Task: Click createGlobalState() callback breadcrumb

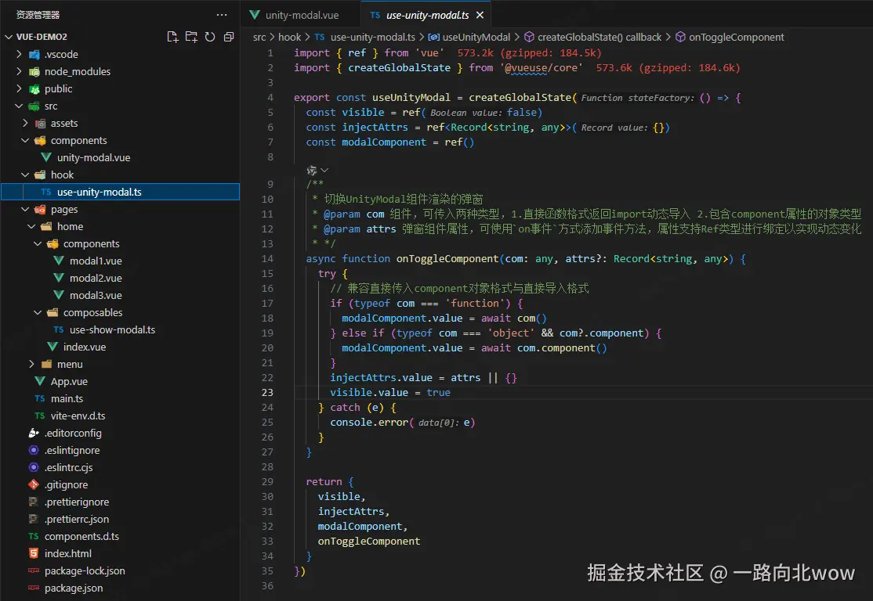Action: click(x=599, y=38)
